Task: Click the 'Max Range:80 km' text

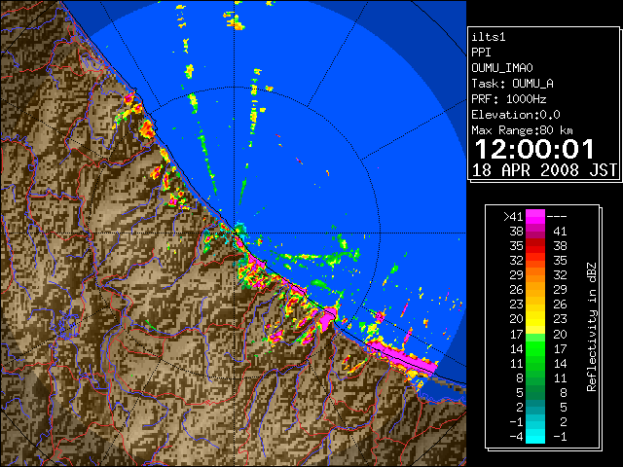Action: (x=522, y=130)
